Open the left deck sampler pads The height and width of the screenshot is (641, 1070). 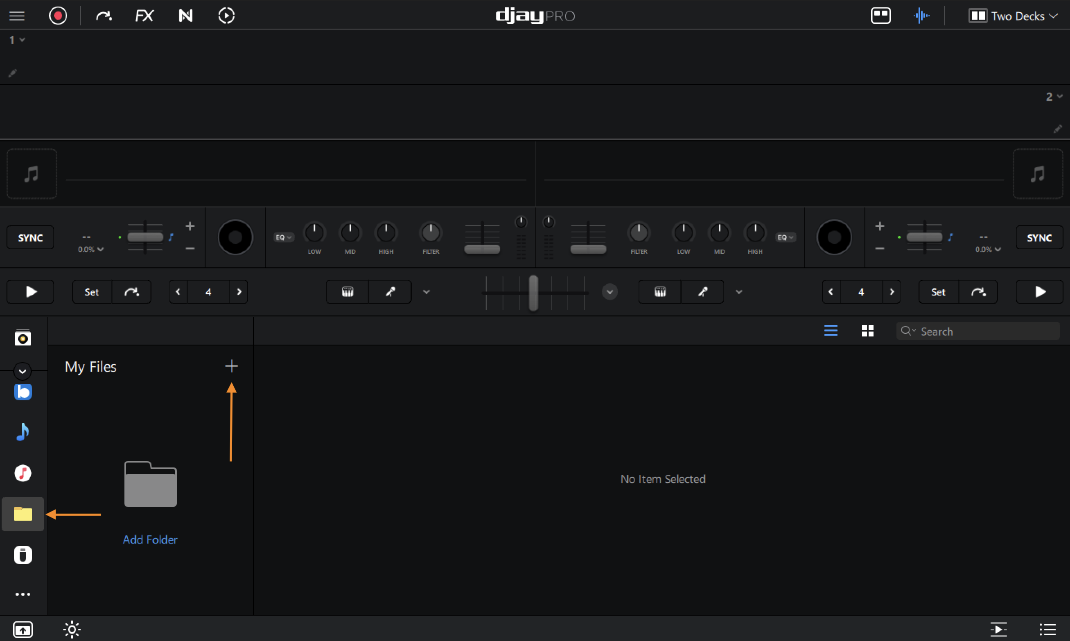(347, 292)
